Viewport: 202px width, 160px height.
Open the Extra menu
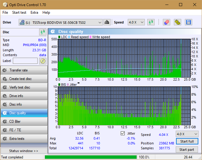click(34, 13)
